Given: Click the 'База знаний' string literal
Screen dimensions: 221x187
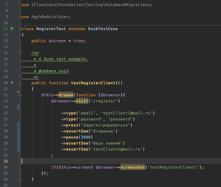Looking at the screenshot, I should [107, 143].
